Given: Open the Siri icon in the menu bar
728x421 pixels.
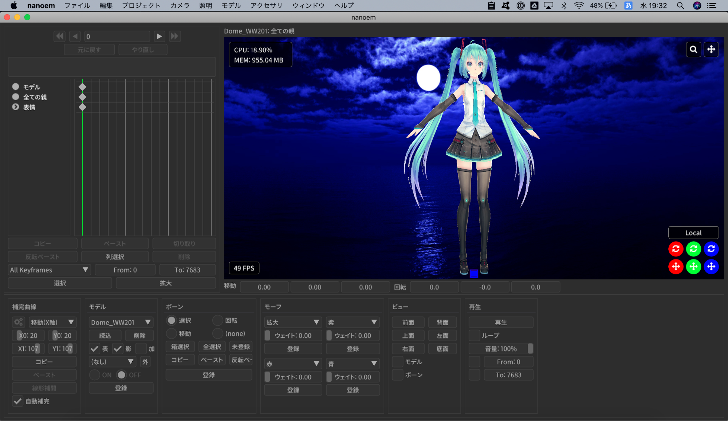Looking at the screenshot, I should tap(697, 5).
